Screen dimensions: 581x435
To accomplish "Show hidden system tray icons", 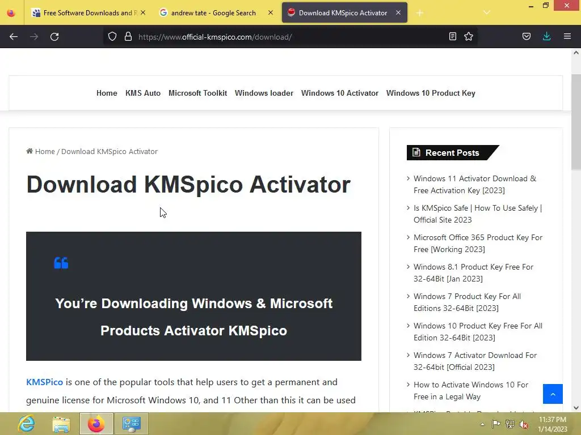I will [482, 424].
